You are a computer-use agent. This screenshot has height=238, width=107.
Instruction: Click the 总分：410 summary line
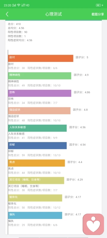(x=14, y=24)
